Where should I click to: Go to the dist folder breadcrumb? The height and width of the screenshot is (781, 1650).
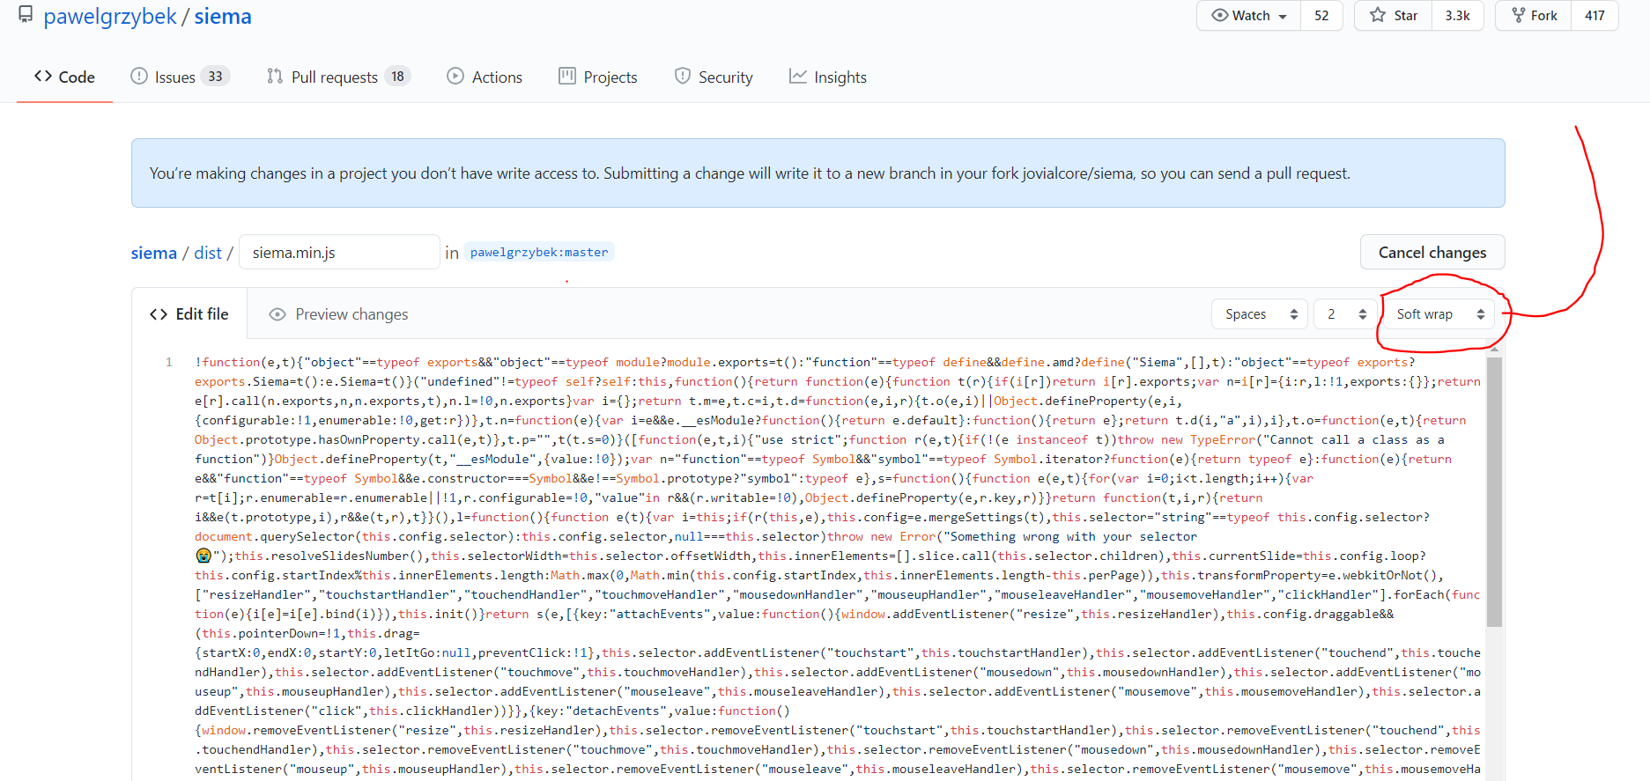(208, 254)
